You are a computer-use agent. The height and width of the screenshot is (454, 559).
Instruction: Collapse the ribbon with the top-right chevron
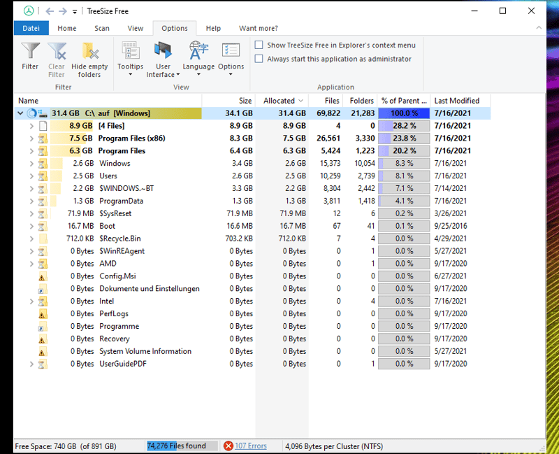pyautogui.click(x=539, y=28)
